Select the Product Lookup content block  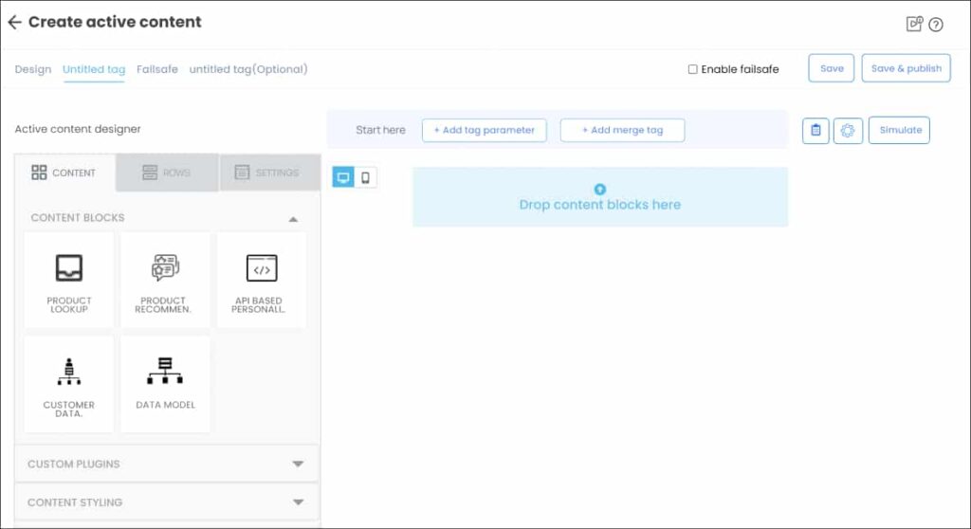point(69,281)
